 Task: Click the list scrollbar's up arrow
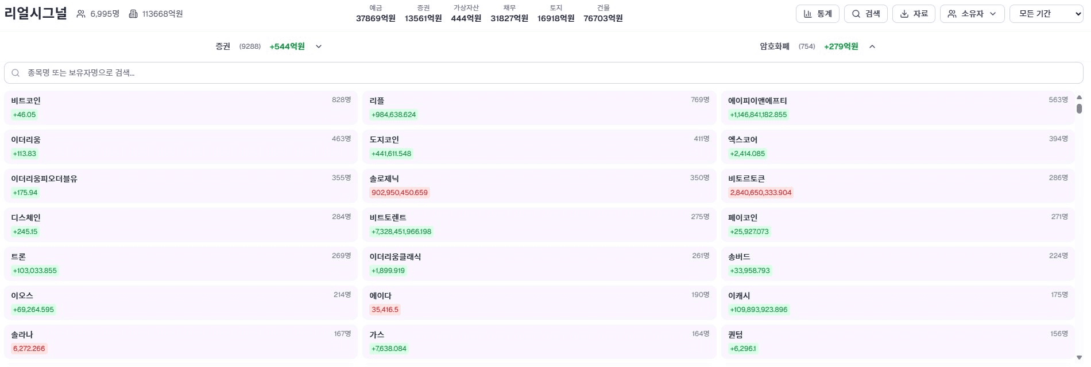pos(1079,97)
